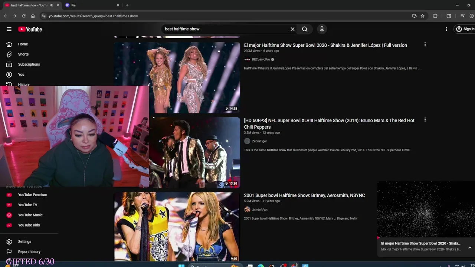Go back with browser back arrow
The image size is (475, 267).
click(6, 16)
